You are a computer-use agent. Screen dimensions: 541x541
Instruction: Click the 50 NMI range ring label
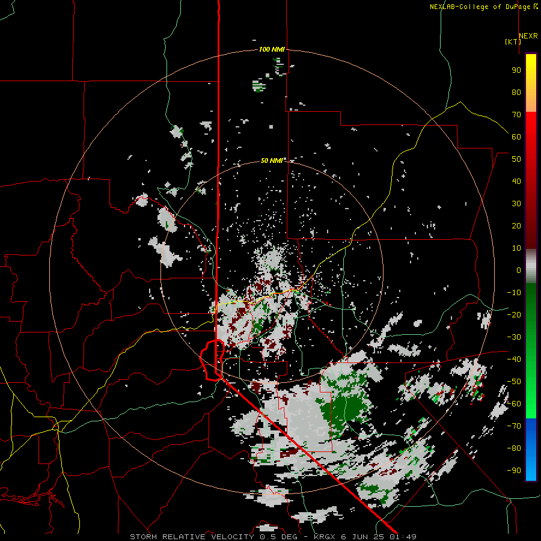tap(272, 160)
